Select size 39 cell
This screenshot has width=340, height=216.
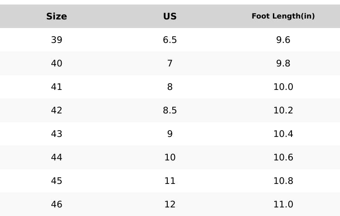pyautogui.click(x=57, y=40)
